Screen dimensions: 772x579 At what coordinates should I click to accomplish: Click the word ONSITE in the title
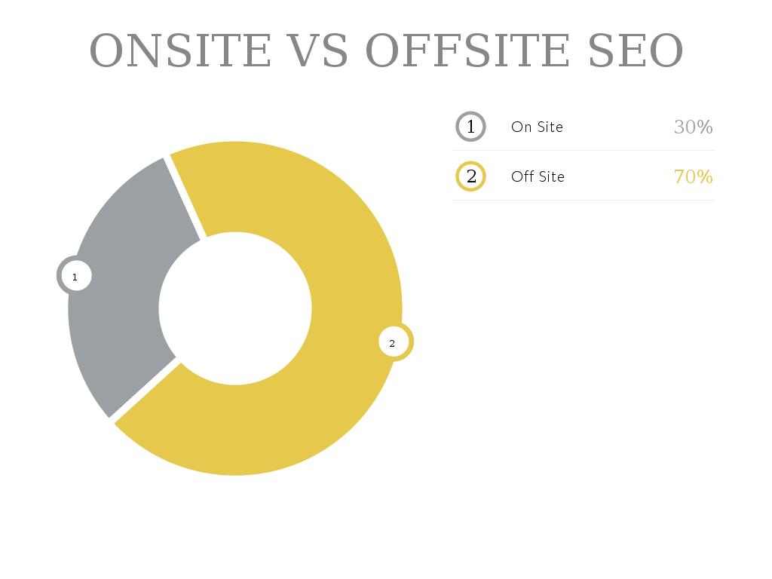pyautogui.click(x=180, y=51)
